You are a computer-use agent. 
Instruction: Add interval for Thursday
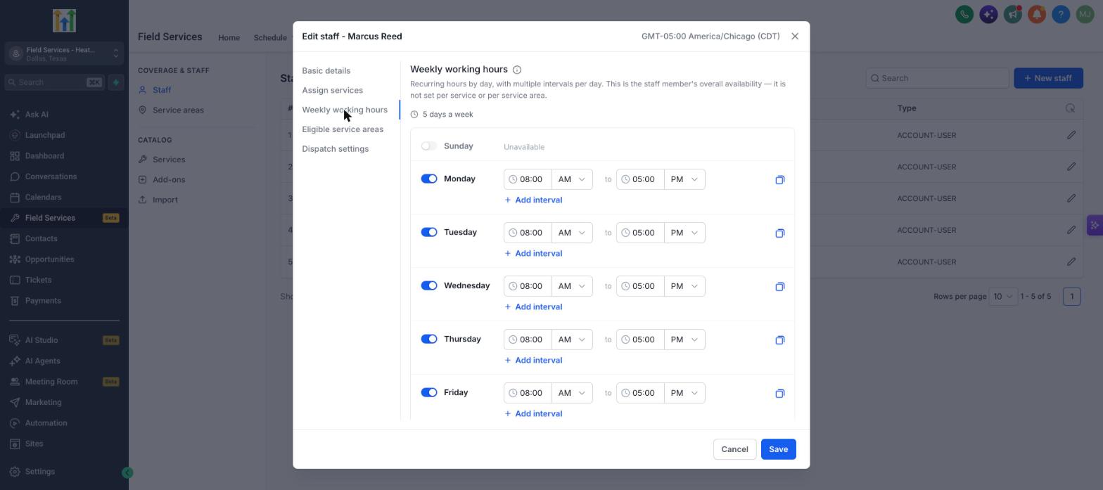tap(533, 361)
